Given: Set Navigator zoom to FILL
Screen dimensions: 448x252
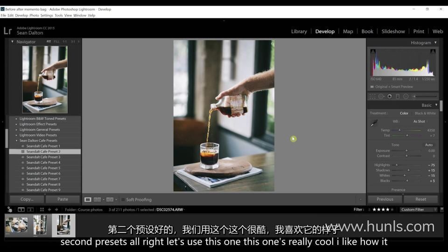Looking at the screenshot, I should point(56,42).
